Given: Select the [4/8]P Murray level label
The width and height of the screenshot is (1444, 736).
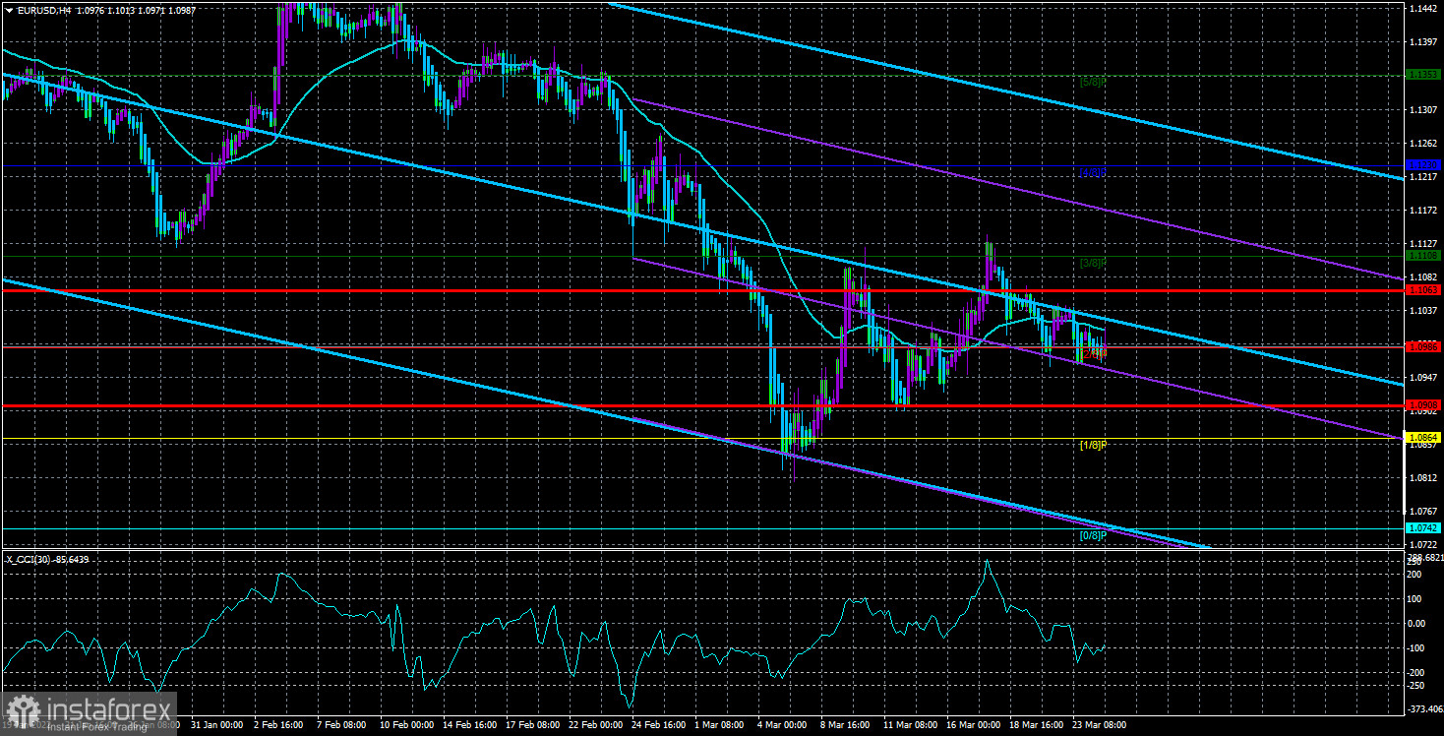Looking at the screenshot, I should point(1094,172).
